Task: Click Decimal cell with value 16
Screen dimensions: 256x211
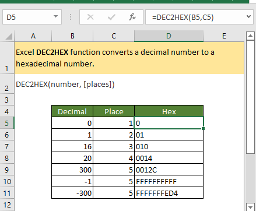Action: point(72,146)
